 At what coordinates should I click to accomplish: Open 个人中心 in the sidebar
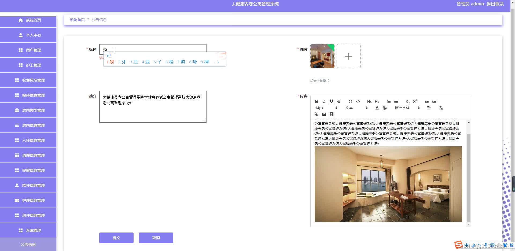pyautogui.click(x=28, y=35)
